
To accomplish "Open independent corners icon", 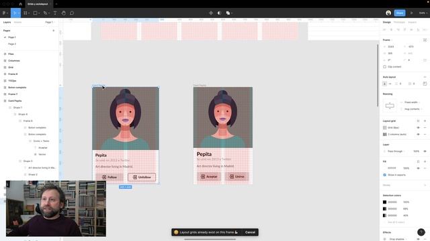I will pyautogui.click(x=425, y=60).
